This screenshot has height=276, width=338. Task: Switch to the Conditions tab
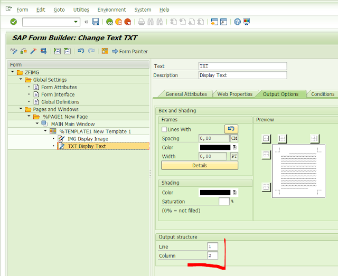click(x=323, y=94)
